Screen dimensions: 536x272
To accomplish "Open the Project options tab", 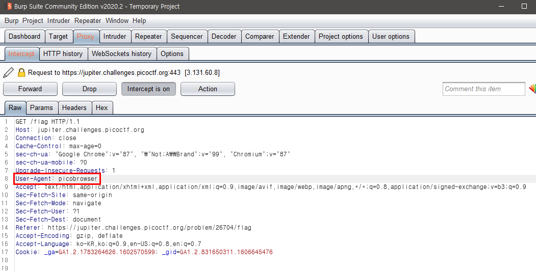I will tap(341, 36).
